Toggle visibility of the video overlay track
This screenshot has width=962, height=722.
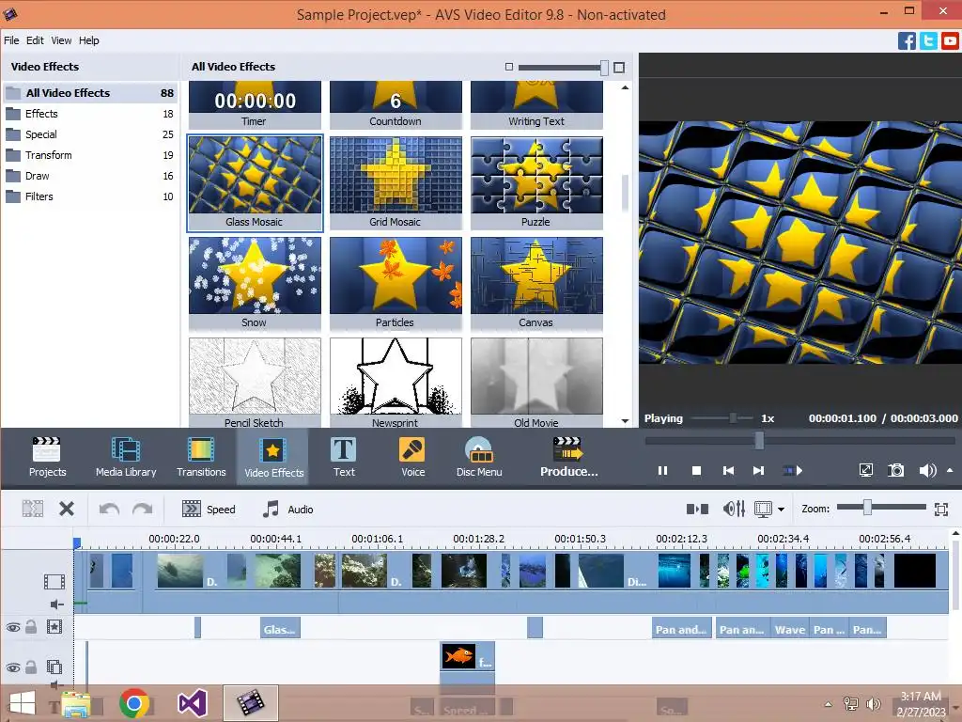[13, 667]
